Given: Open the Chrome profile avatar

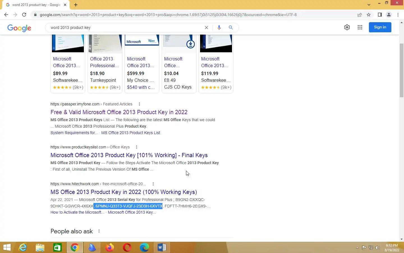Looking at the screenshot, I should point(389,15).
